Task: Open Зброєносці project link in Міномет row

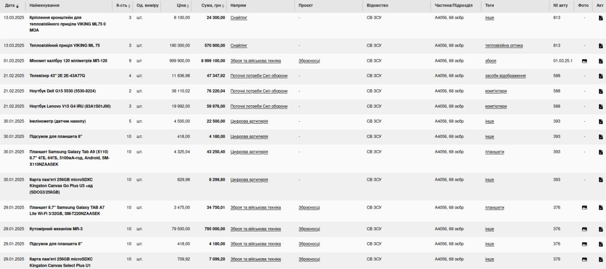Action: click(x=309, y=61)
